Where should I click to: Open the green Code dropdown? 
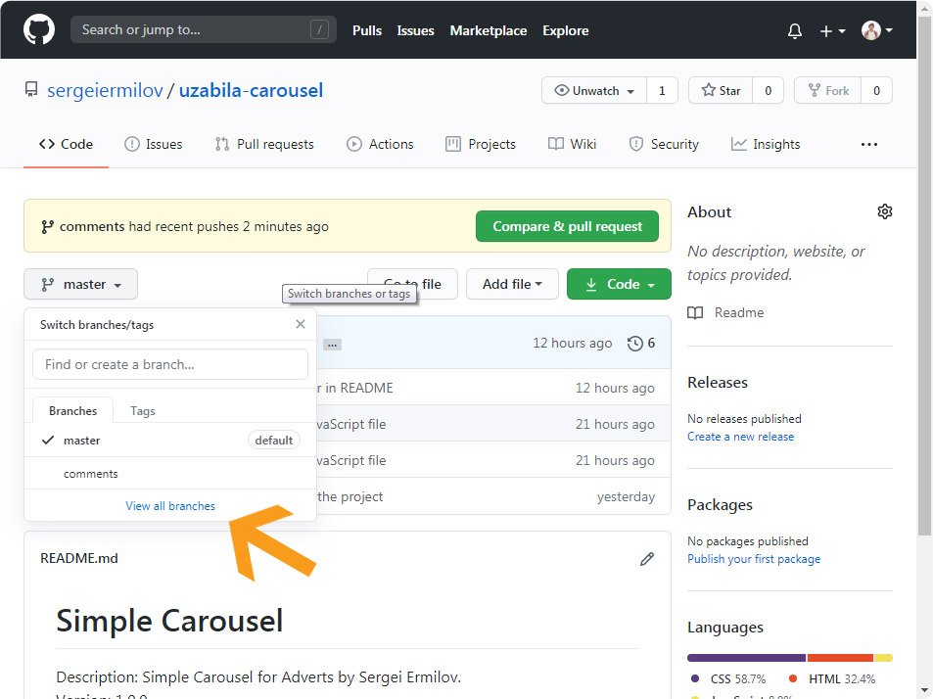(619, 284)
